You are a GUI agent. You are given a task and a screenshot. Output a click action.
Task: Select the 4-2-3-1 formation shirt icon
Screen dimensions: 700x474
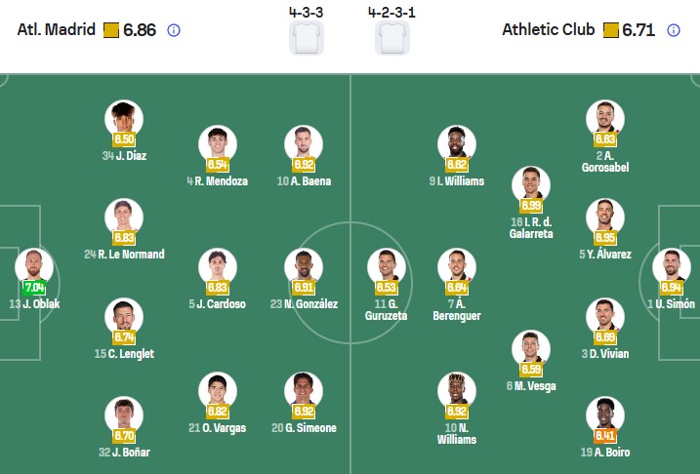tap(392, 39)
